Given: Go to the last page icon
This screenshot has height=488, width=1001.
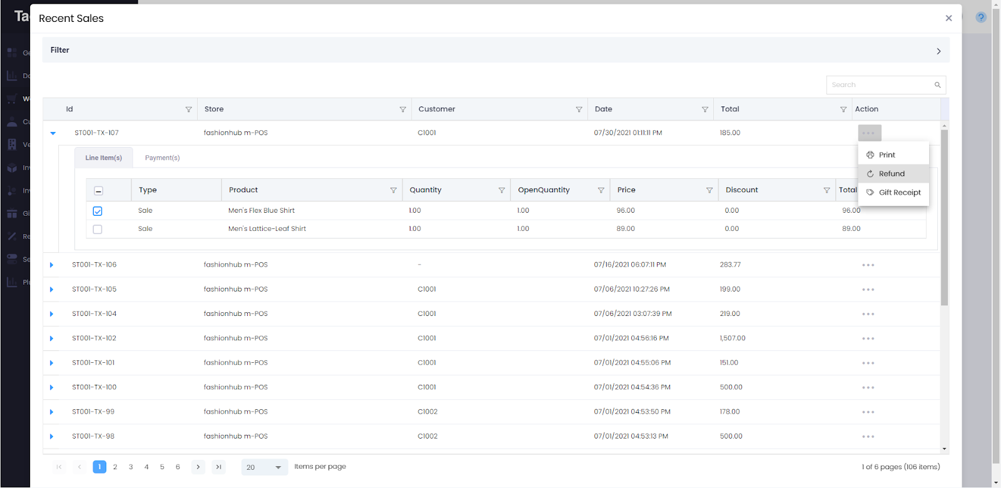Looking at the screenshot, I should [x=218, y=467].
